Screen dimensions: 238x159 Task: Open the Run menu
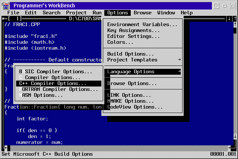pyautogui.click(x=97, y=13)
